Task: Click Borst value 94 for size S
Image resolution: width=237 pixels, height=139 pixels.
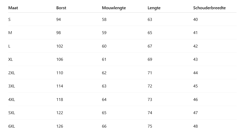Action: tap(58, 20)
